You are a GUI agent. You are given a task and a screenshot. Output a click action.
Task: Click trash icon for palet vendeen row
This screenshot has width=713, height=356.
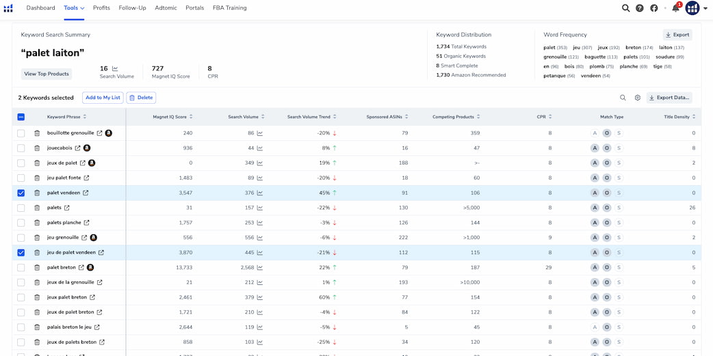pyautogui.click(x=37, y=193)
